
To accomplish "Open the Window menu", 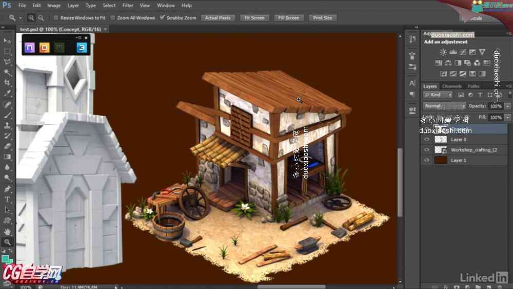I will point(166,6).
